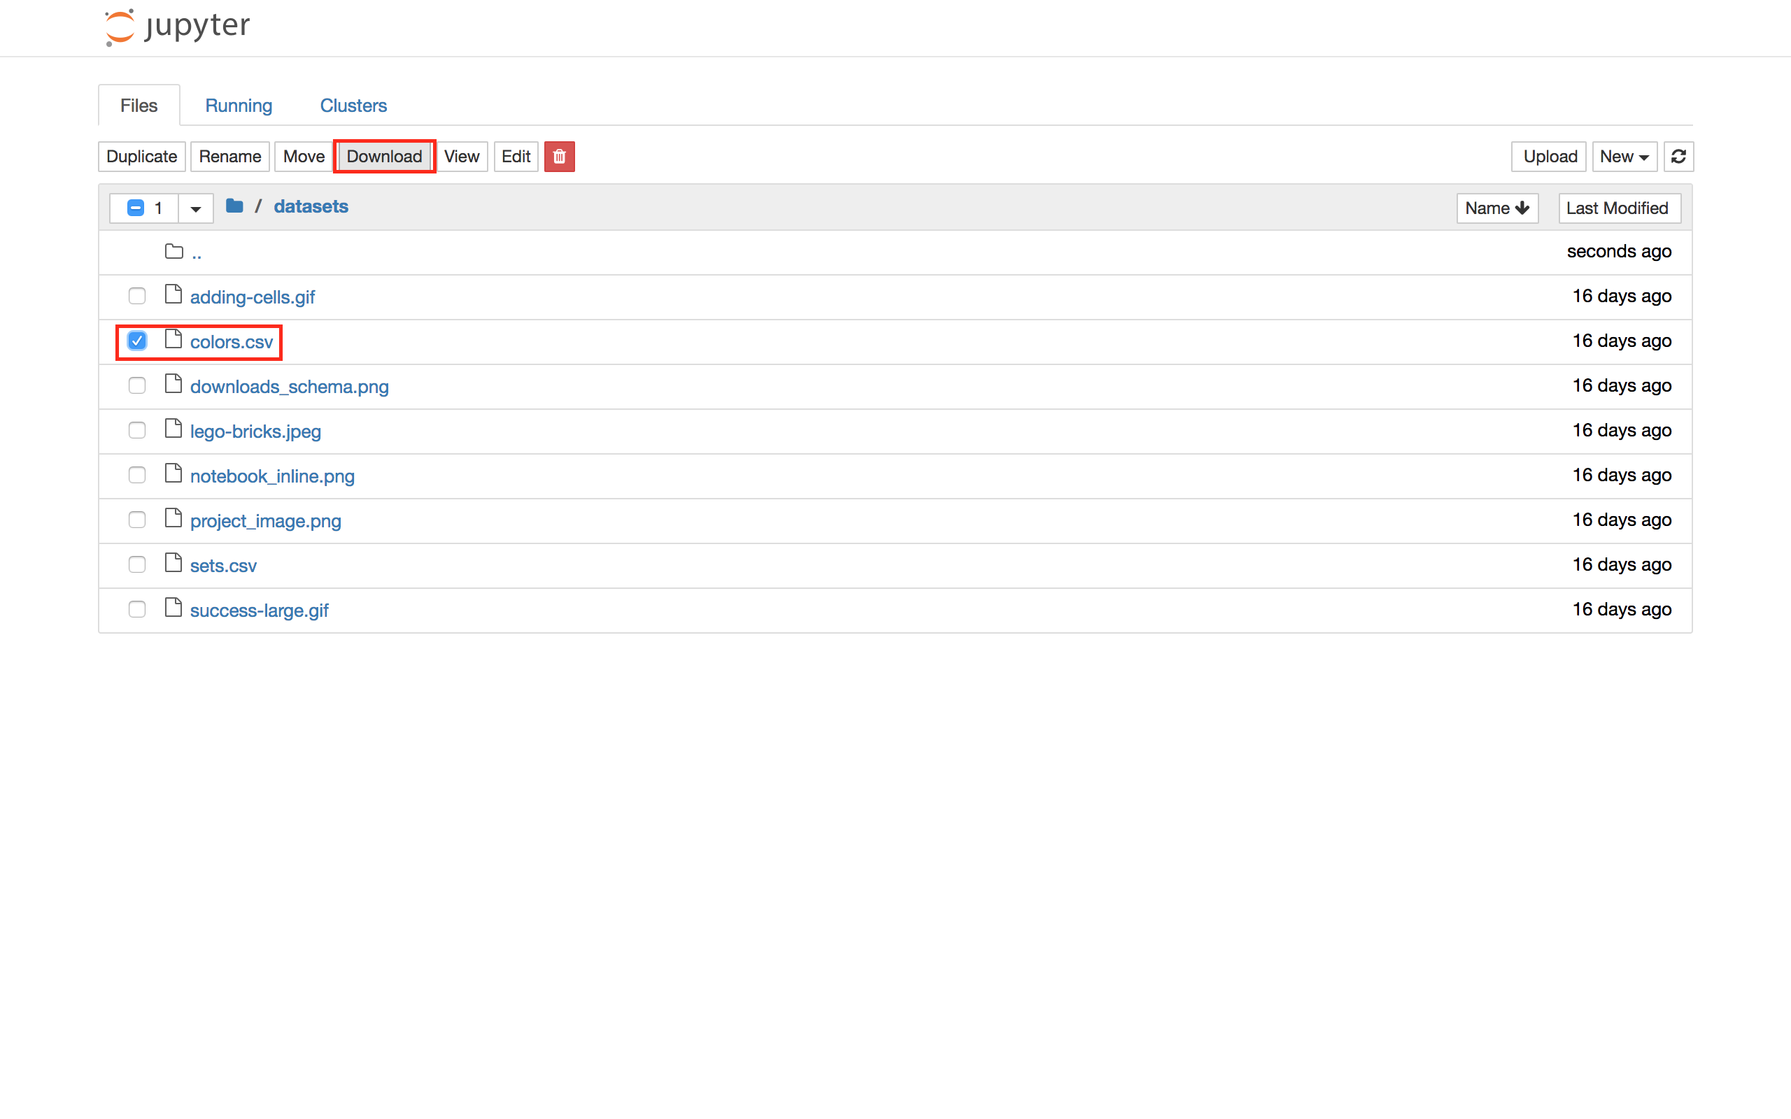
Task: Check the adding-cells.gif checkbox
Action: point(137,296)
